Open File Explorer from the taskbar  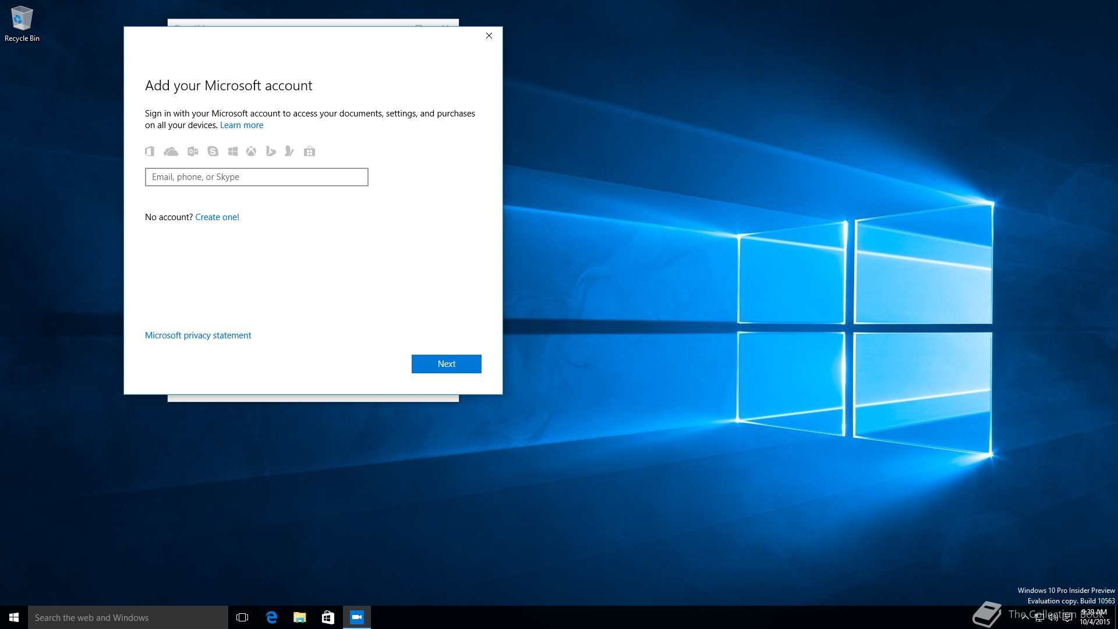[300, 617]
